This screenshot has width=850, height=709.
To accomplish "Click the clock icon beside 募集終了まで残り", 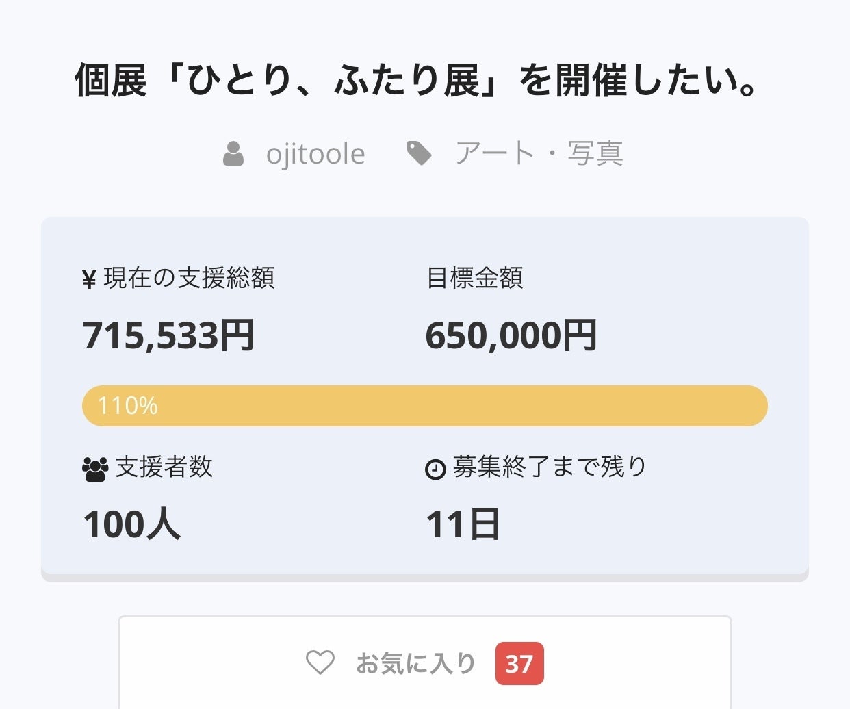I will tap(435, 469).
